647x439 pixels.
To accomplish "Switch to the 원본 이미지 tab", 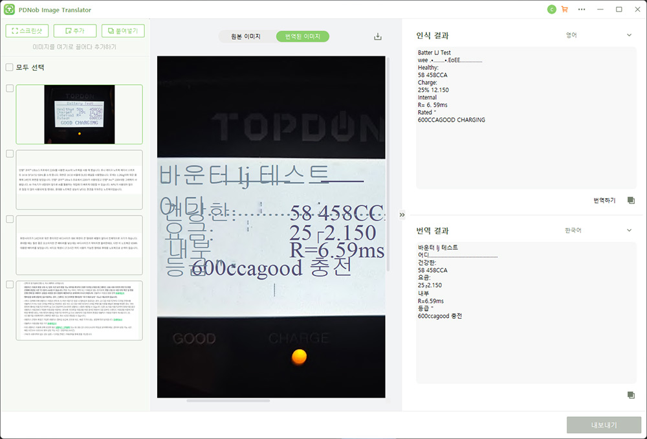I will coord(246,36).
